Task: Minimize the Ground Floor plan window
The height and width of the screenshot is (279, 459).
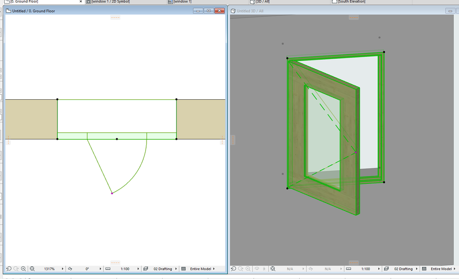Action: coord(198,11)
